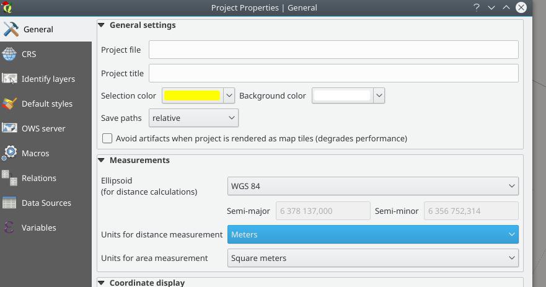546x287 pixels.
Task: Click the yellow Selection color swatch
Action: pos(192,95)
